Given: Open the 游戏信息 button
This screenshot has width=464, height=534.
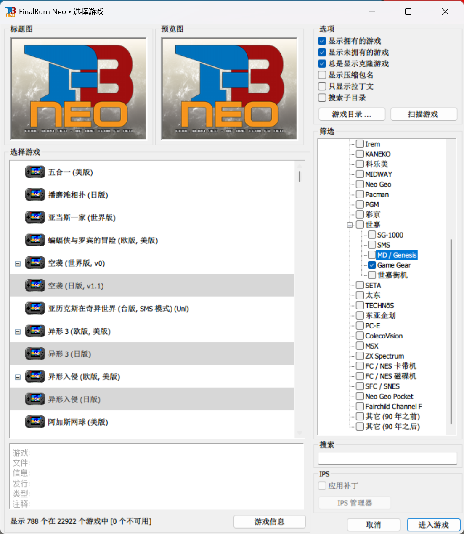Looking at the screenshot, I should tap(270, 522).
